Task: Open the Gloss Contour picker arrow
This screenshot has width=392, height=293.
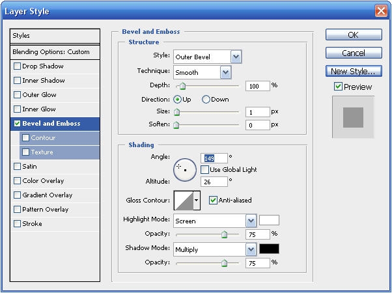Action: coord(197,201)
